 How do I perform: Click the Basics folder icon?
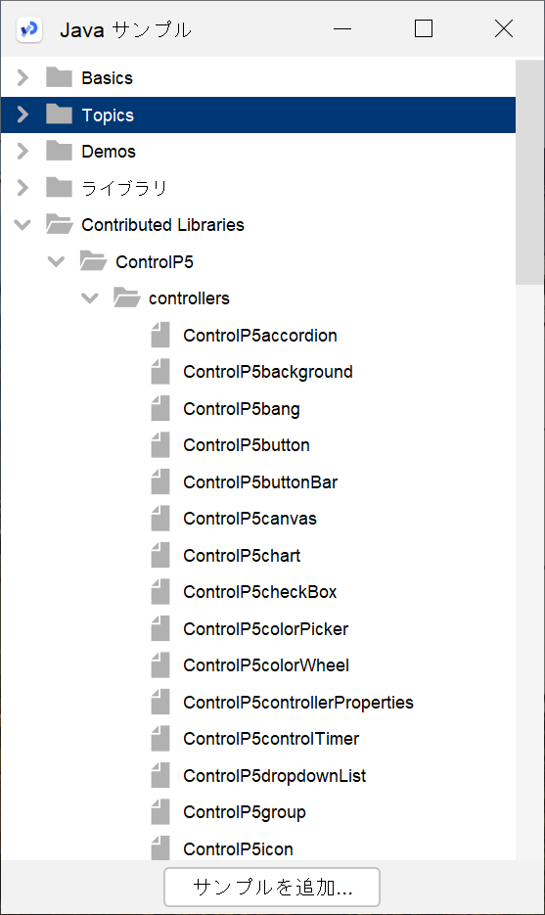(59, 77)
